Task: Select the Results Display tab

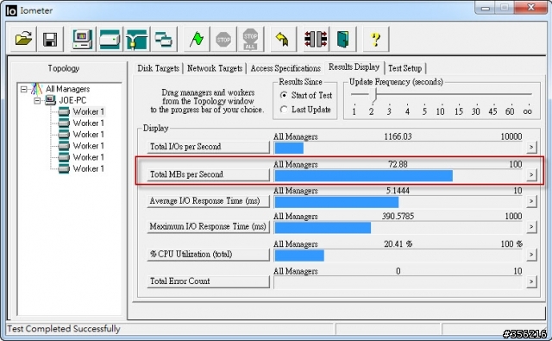Action: coord(354,67)
